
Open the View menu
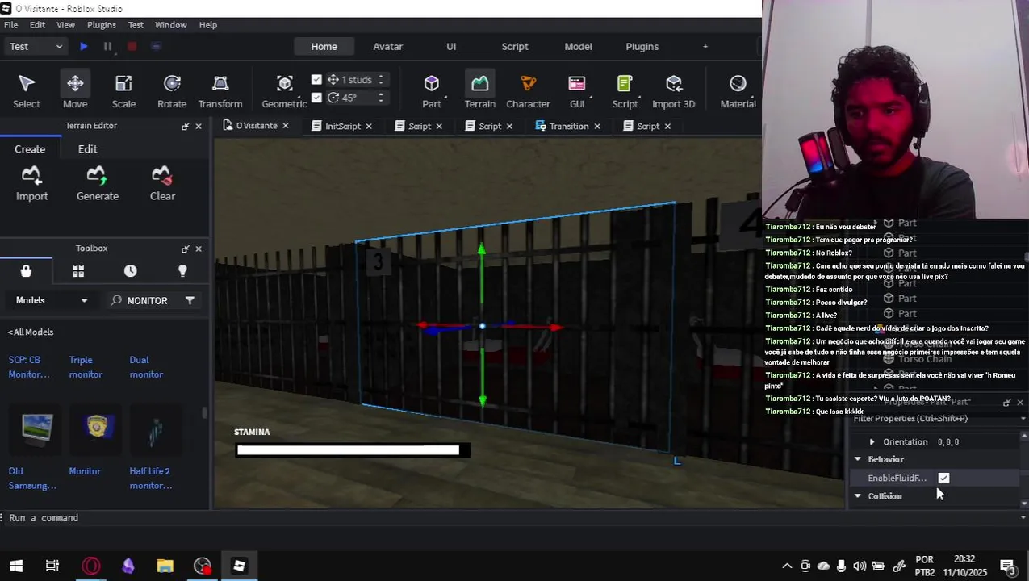coord(65,25)
